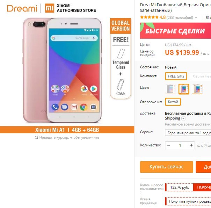211x208 pixels.
Task: Get the new user coupon ПОЛУЧИТЬ button
Action: pyautogui.click(x=202, y=187)
